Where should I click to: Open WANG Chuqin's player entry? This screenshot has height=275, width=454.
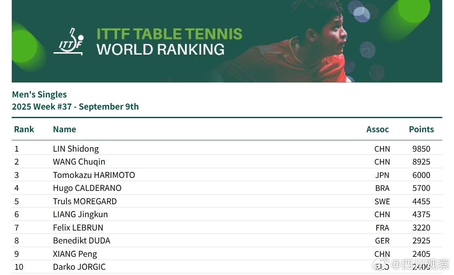click(x=79, y=162)
